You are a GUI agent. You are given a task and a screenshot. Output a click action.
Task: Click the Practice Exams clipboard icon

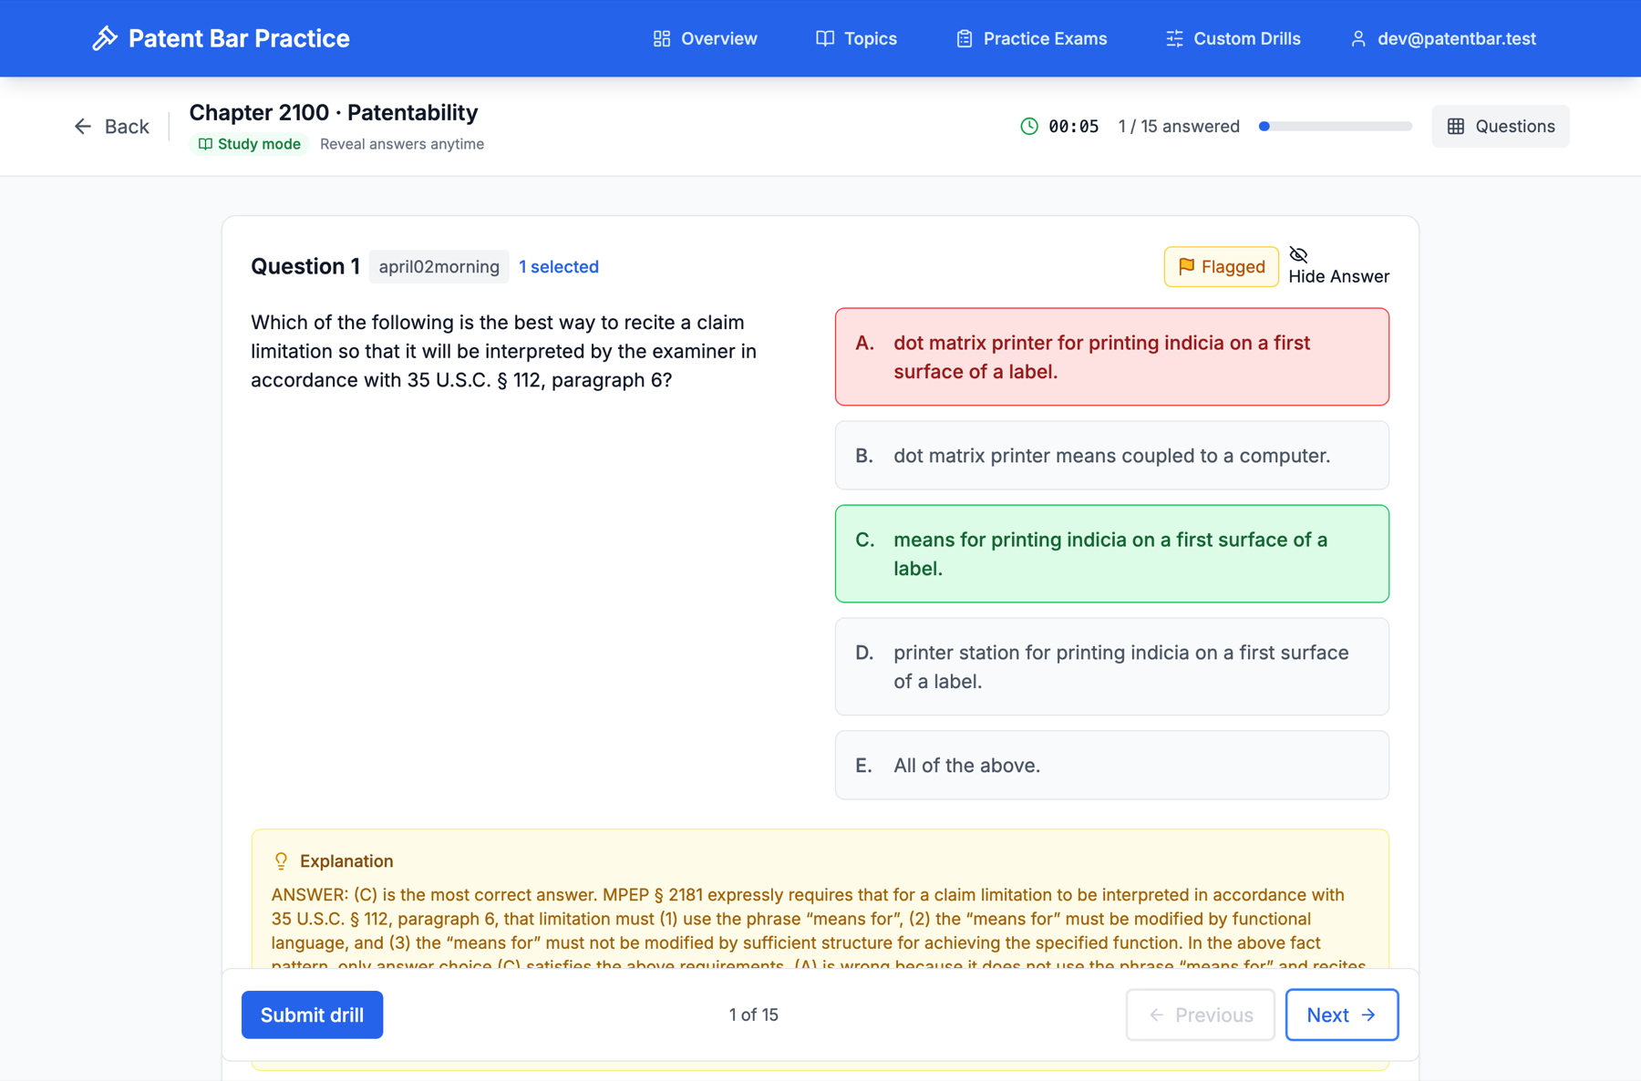point(964,38)
